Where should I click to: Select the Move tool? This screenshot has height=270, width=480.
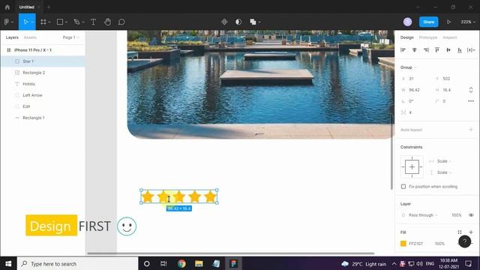tap(25, 22)
